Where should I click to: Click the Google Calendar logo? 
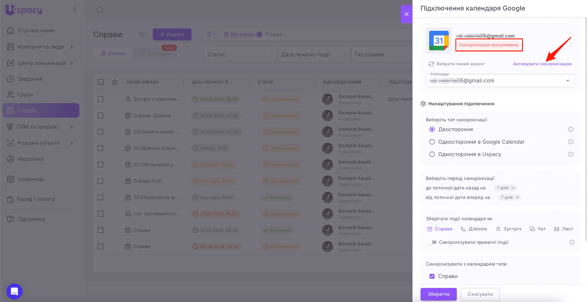click(x=439, y=40)
